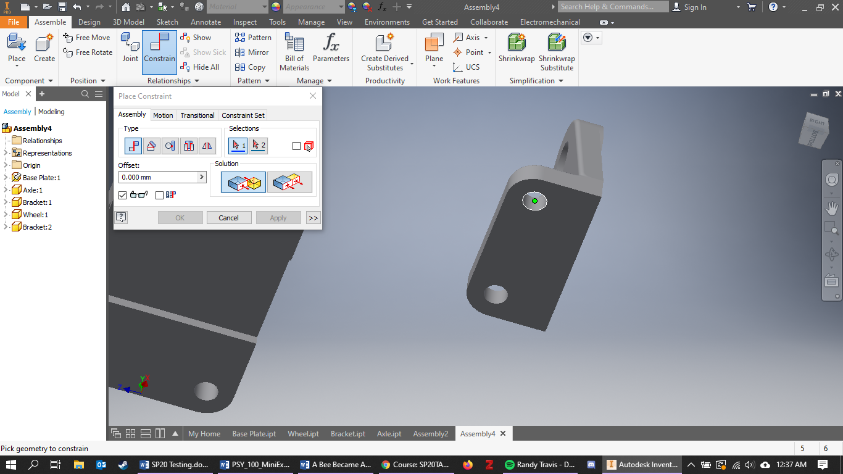Image resolution: width=843 pixels, height=474 pixels.
Task: Activate first selection button
Action: coord(238,146)
